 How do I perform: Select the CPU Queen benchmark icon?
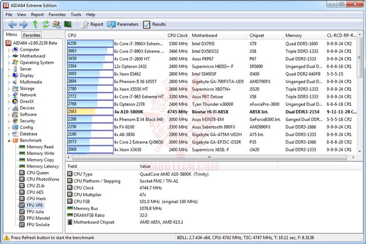(22, 173)
